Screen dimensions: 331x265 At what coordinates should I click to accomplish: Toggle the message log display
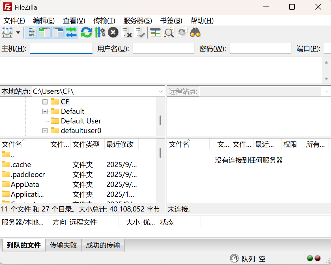click(x=31, y=32)
